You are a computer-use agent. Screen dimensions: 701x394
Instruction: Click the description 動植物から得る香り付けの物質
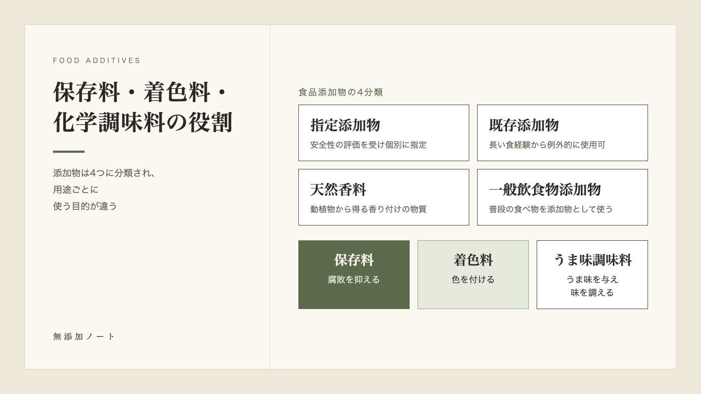point(368,209)
